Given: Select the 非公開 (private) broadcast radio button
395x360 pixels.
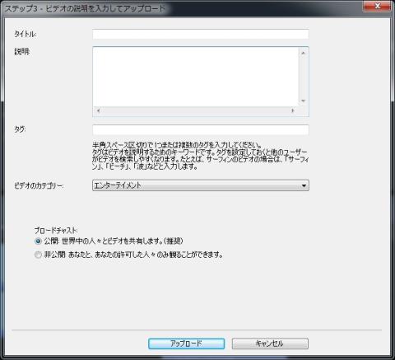Looking at the screenshot, I should coord(38,255).
